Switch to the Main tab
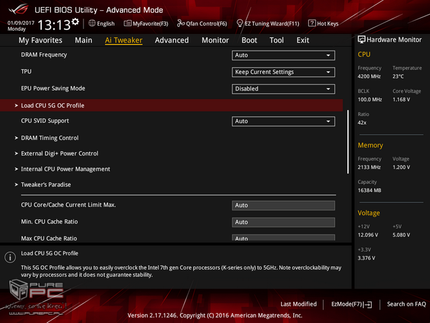The image size is (430, 323). (x=83, y=40)
